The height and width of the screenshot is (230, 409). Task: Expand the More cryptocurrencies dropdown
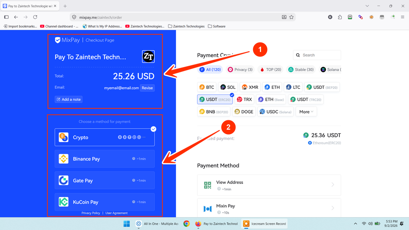tap(306, 112)
